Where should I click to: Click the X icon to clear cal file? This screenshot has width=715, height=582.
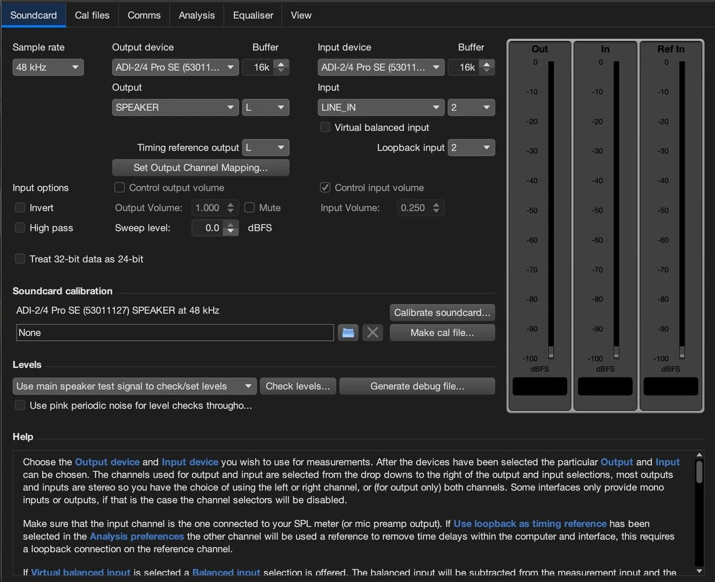372,332
